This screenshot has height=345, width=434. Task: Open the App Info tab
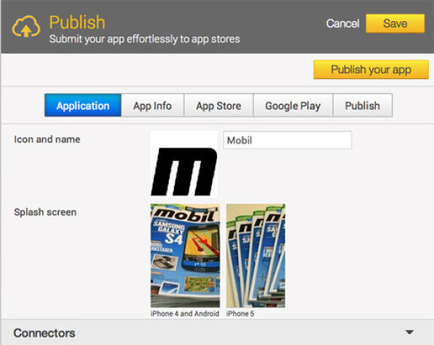click(x=152, y=105)
